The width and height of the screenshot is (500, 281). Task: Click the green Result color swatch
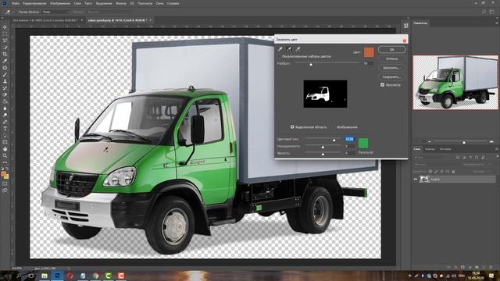point(363,144)
